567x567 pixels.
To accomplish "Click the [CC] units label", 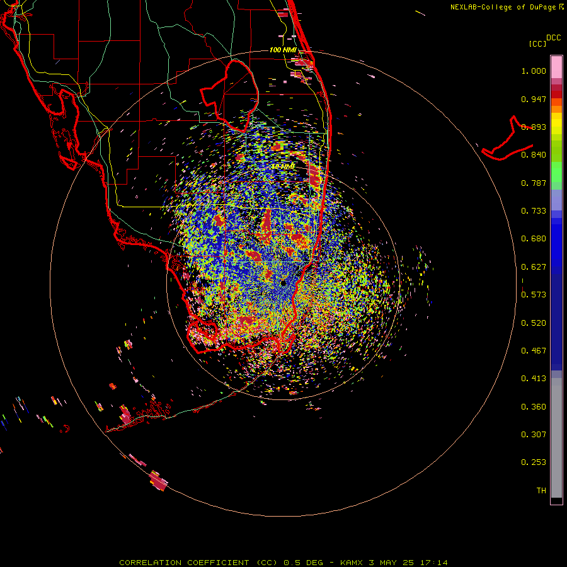I will pyautogui.click(x=538, y=43).
